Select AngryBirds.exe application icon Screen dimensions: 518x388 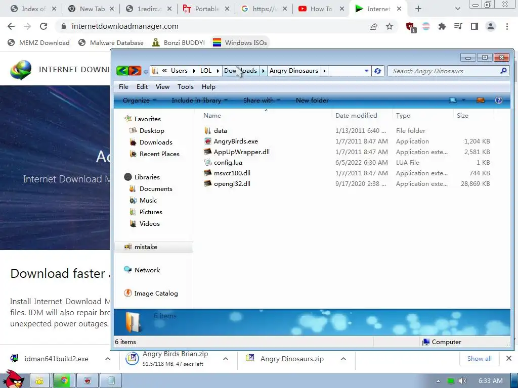click(x=207, y=141)
